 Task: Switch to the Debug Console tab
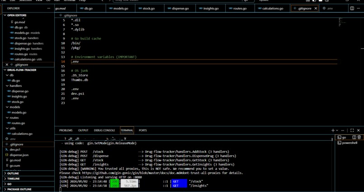click(x=104, y=130)
